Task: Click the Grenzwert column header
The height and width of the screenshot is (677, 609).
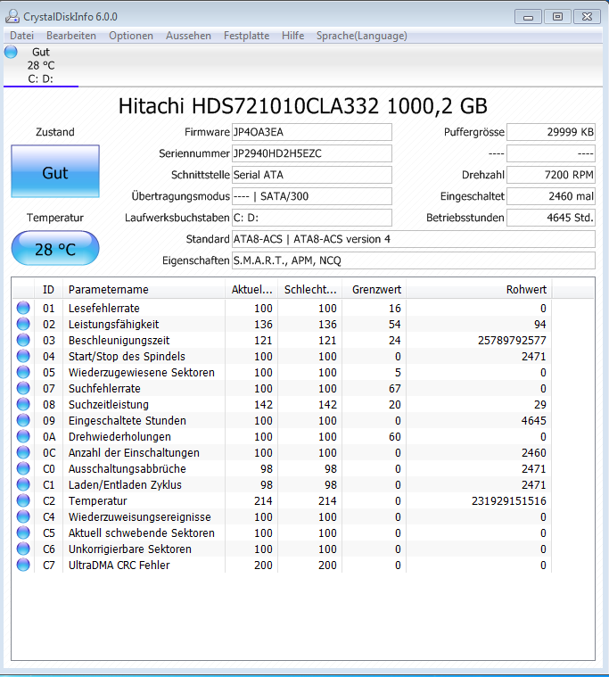Action: click(x=374, y=289)
